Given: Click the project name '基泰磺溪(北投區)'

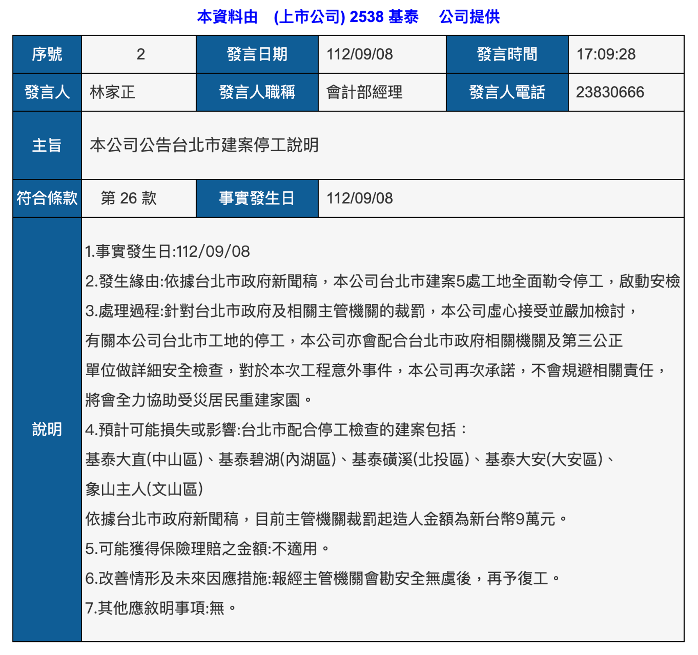Looking at the screenshot, I should [x=411, y=459].
